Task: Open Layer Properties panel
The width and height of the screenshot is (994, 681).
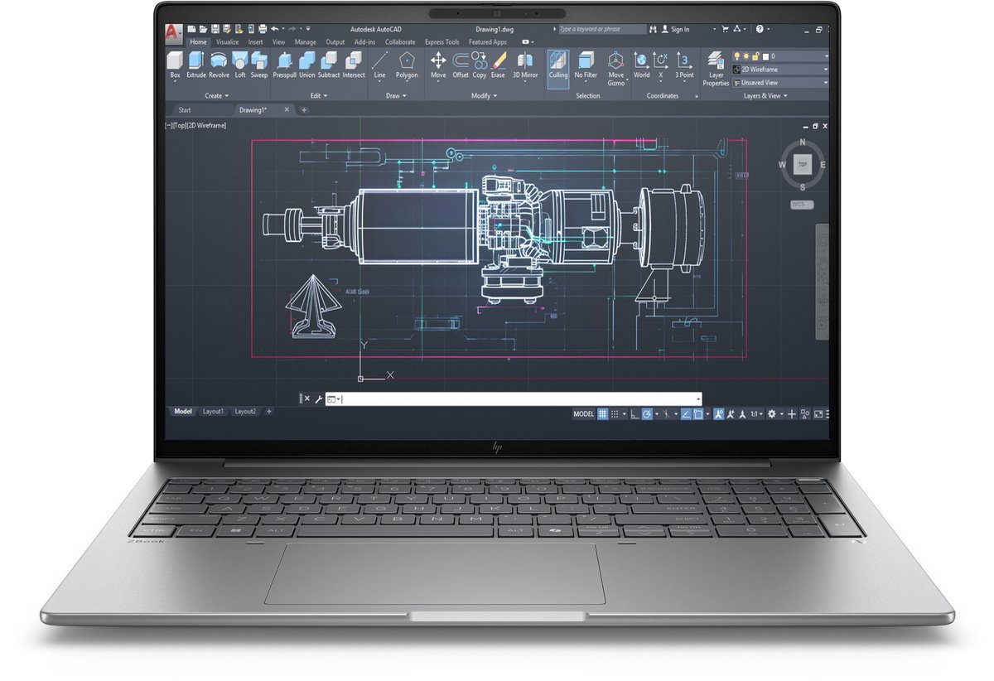Action: click(716, 66)
